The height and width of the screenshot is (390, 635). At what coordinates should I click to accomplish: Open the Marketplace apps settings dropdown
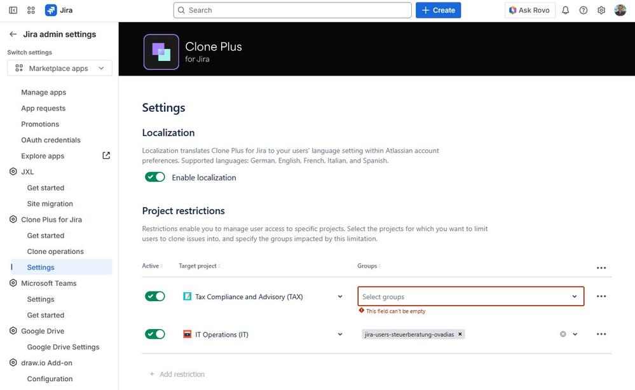60,68
